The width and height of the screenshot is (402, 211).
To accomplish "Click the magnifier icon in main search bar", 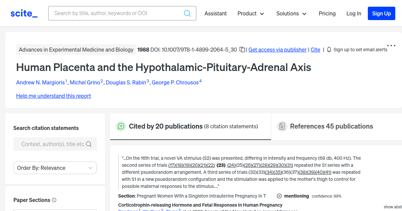I will click(x=187, y=13).
